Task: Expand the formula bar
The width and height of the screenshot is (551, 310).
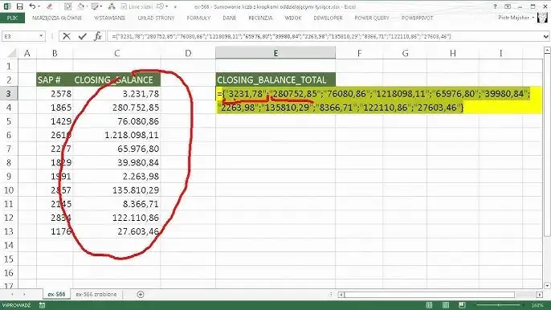Action: click(x=545, y=36)
